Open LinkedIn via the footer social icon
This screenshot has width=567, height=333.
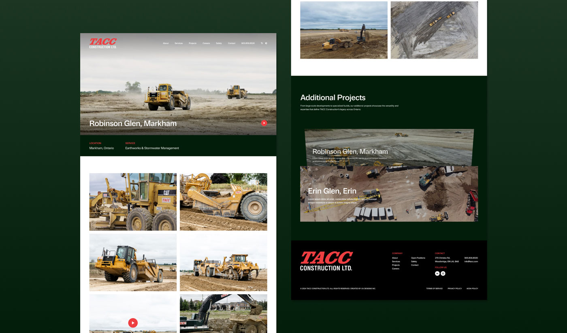[x=437, y=273]
